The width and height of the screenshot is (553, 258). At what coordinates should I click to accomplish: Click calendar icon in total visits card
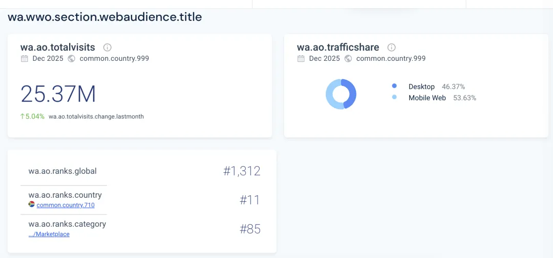[x=25, y=59]
